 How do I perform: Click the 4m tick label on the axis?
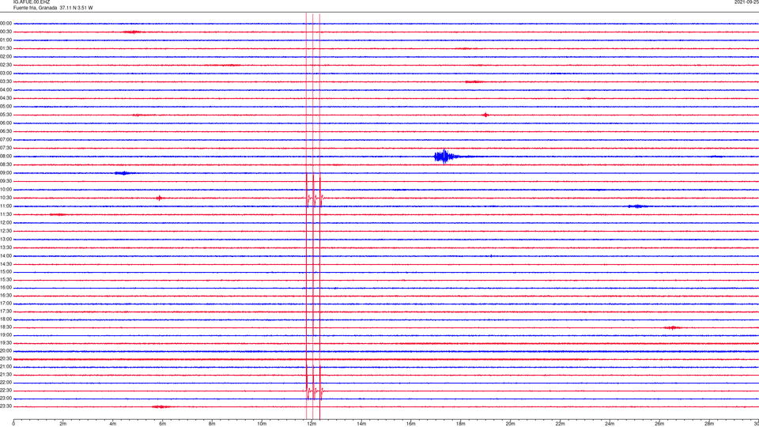(112, 424)
